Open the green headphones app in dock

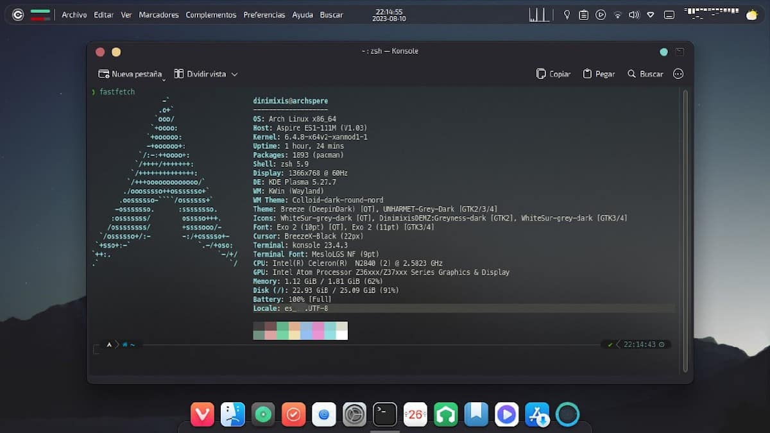pyautogui.click(x=446, y=415)
